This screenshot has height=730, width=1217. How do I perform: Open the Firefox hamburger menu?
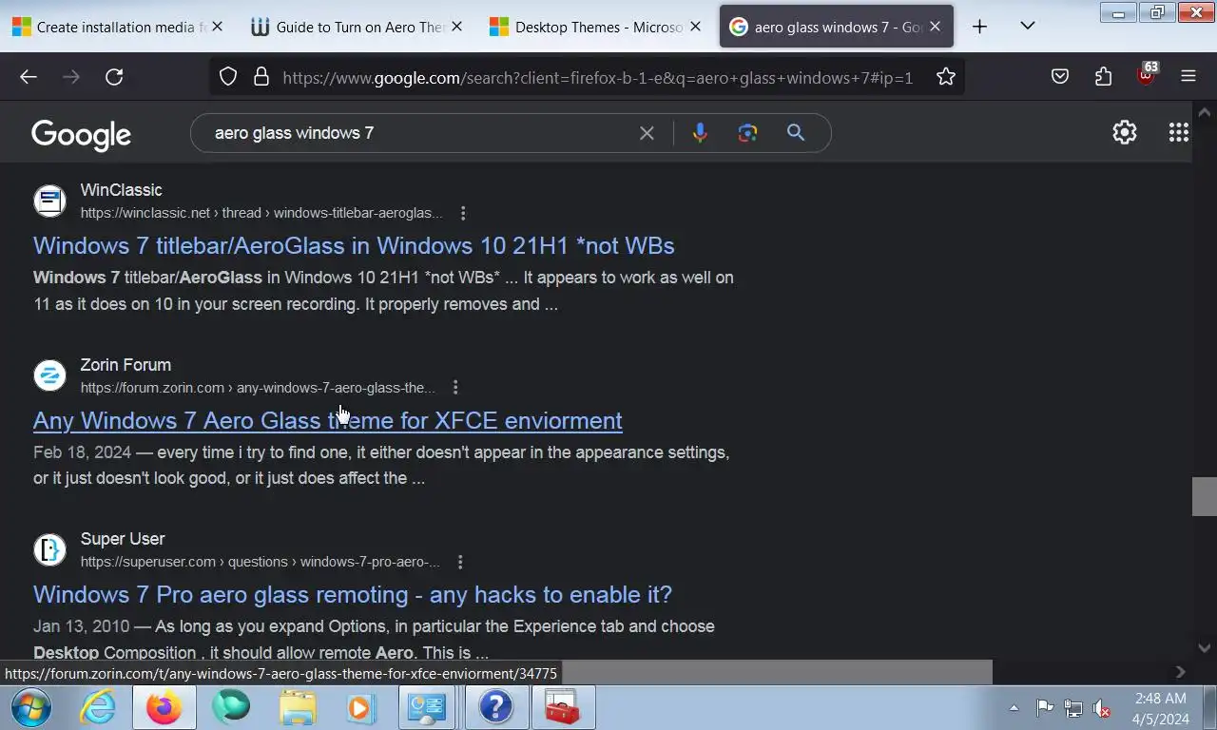click(x=1188, y=77)
